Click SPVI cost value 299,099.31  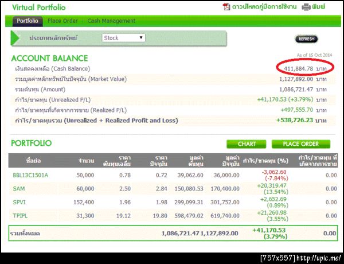[189, 202]
